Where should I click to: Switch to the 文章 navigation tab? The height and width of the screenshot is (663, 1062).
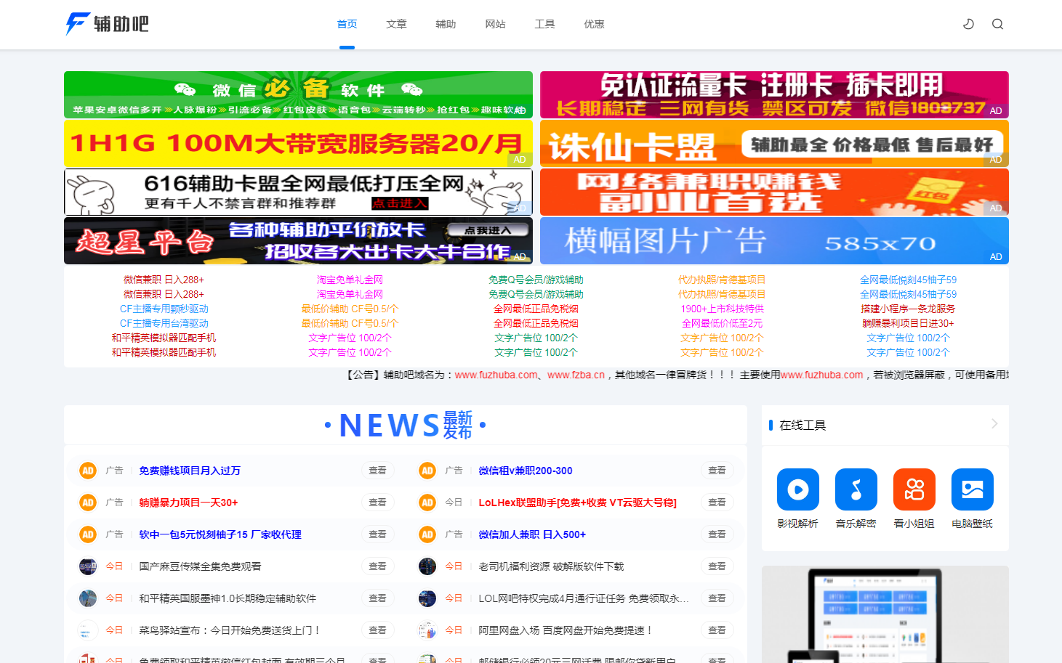(396, 24)
